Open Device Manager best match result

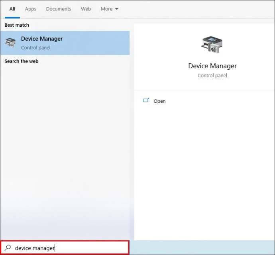pyautogui.click(x=65, y=43)
